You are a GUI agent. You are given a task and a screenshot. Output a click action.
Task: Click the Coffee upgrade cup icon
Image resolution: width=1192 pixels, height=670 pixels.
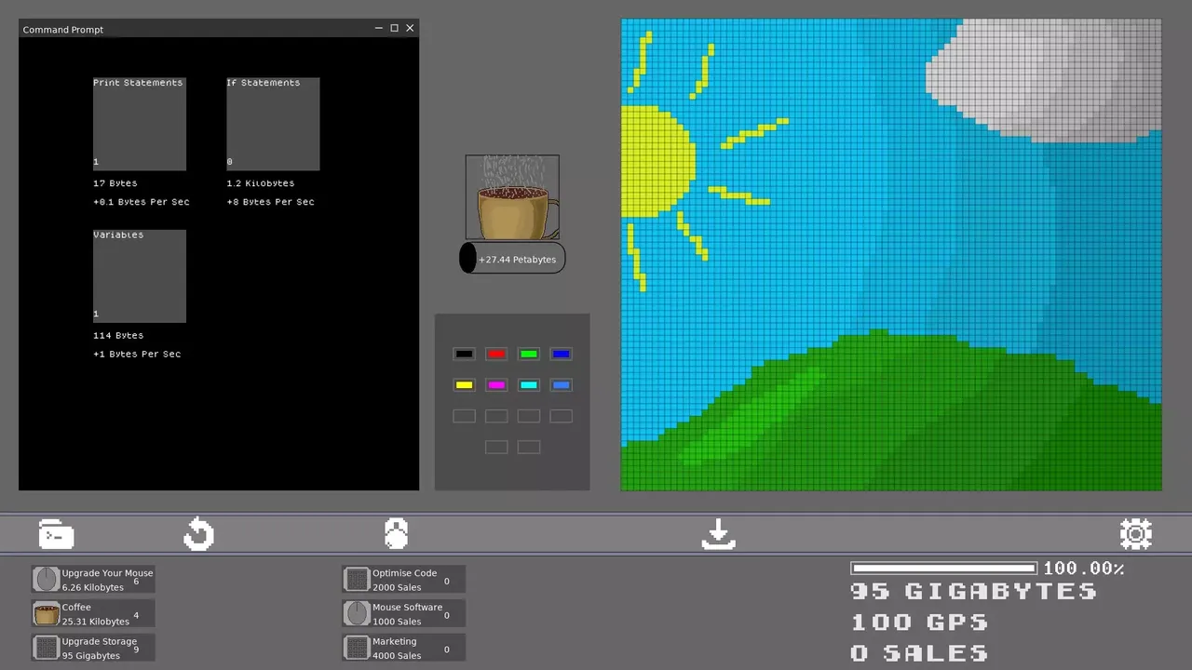[46, 613]
